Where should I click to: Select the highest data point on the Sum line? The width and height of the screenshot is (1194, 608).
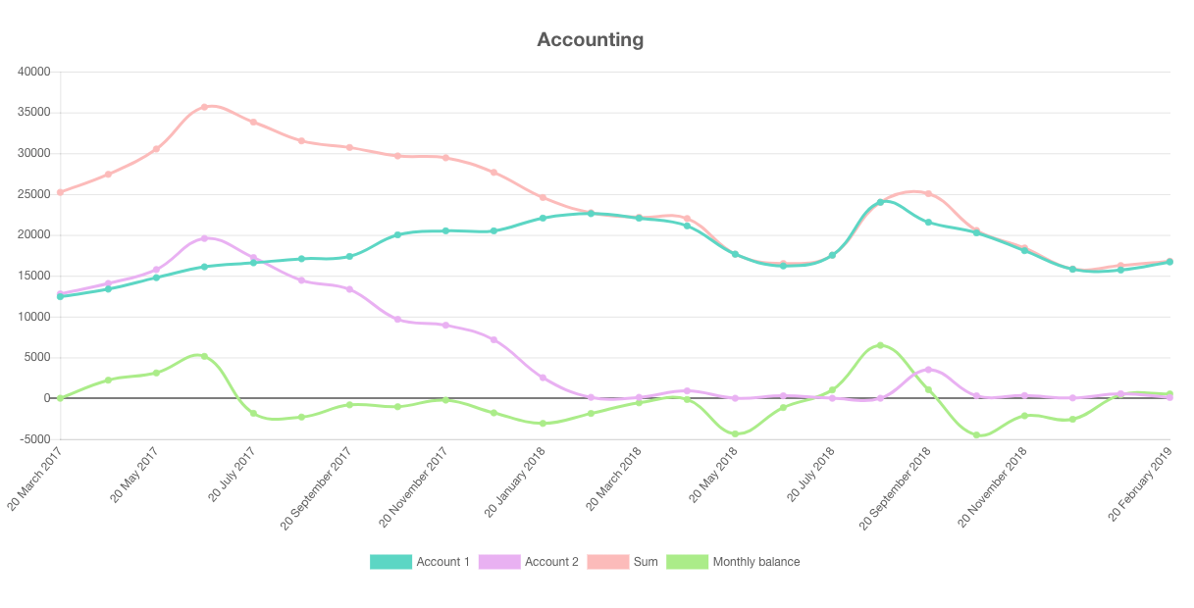(204, 107)
